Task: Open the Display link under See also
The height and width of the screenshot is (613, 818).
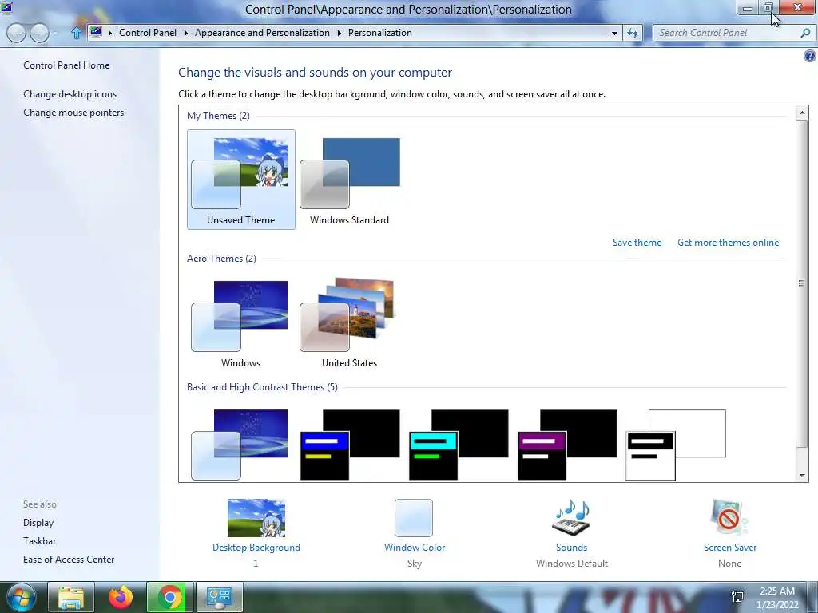Action: 38,522
